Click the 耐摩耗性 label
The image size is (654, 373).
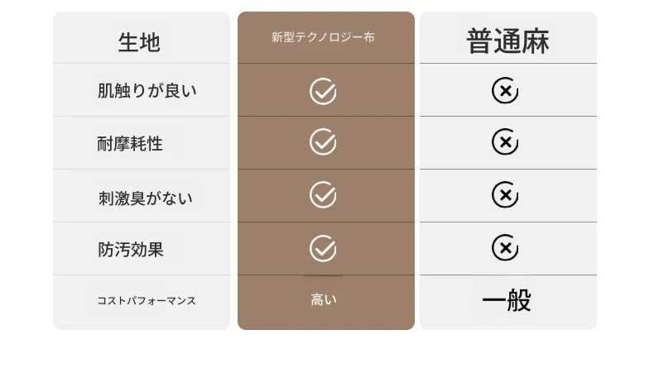130,144
